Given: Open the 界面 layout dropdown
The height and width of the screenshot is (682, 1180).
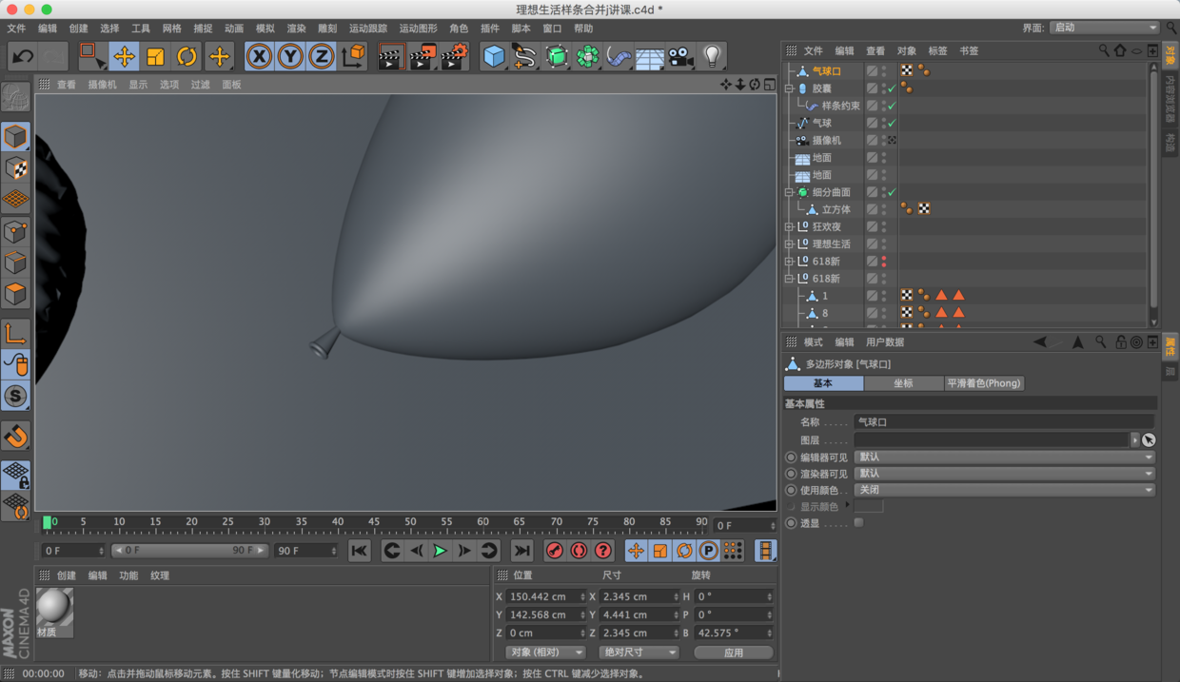Looking at the screenshot, I should click(x=1104, y=28).
